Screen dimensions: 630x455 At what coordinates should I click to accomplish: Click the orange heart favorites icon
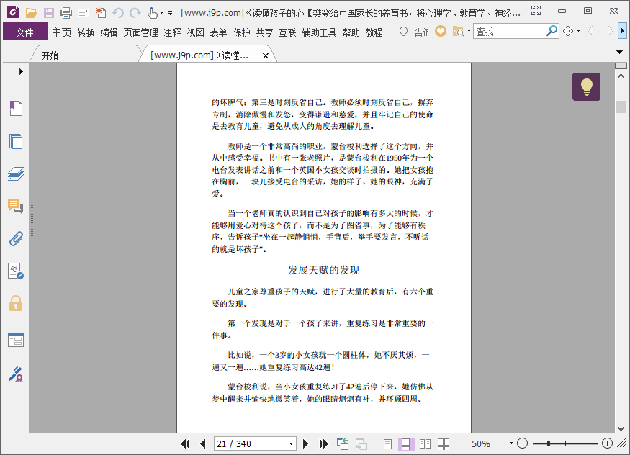pos(441,31)
